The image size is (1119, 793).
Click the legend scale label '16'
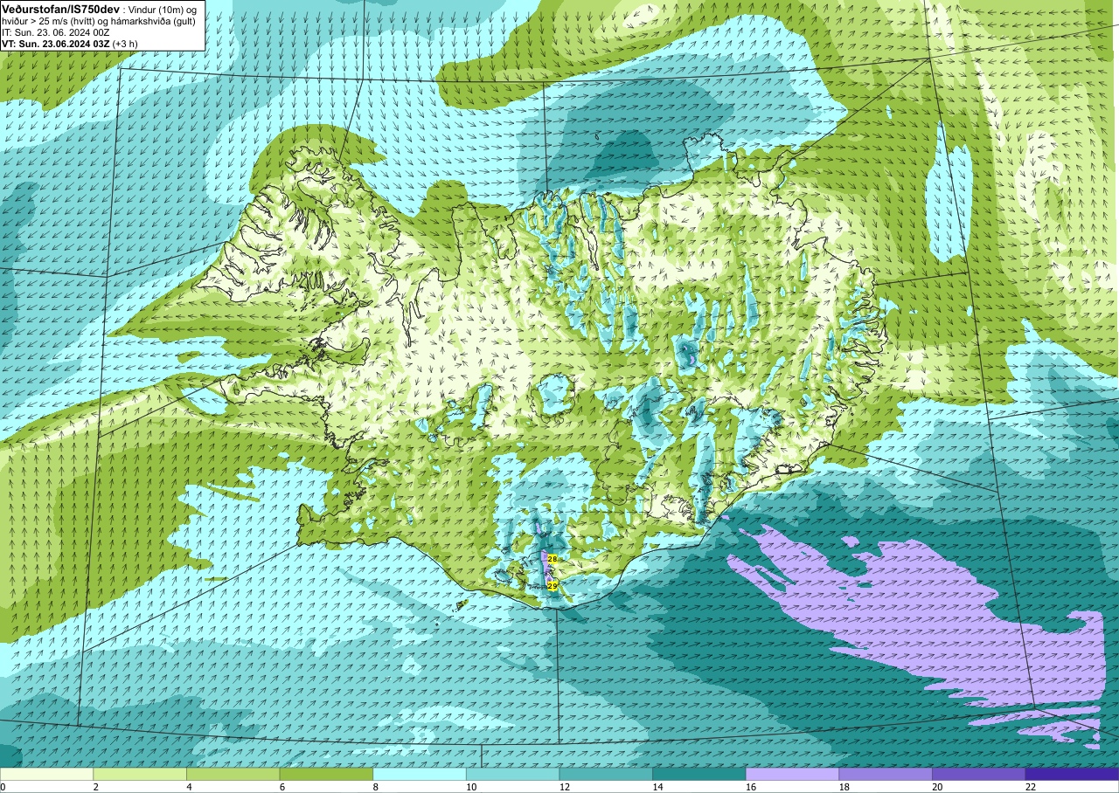coord(751,787)
